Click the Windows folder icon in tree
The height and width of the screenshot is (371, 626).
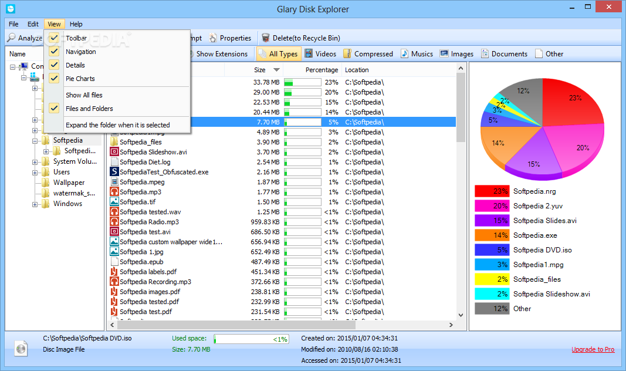[46, 204]
